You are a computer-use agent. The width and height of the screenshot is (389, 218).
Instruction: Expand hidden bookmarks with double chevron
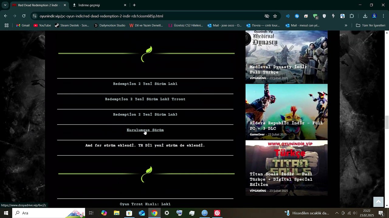pyautogui.click(x=346, y=25)
